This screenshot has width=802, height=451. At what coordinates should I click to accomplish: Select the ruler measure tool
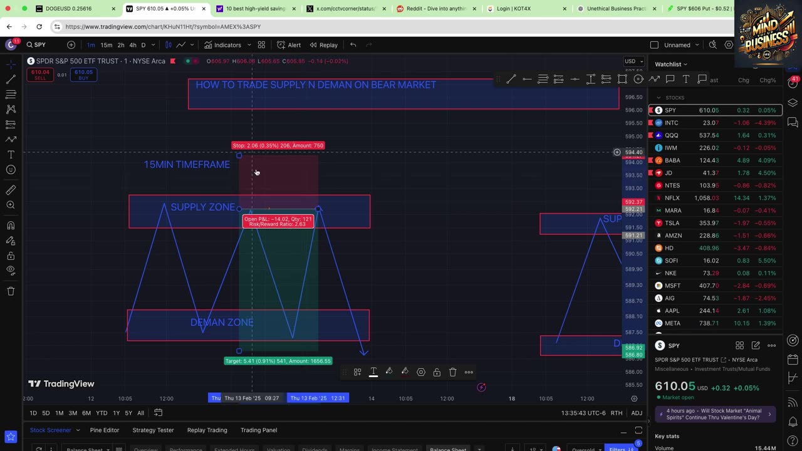pyautogui.click(x=11, y=190)
